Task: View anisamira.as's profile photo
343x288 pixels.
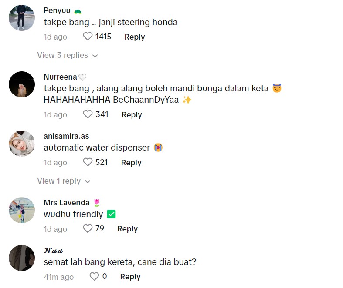Action: tap(22, 144)
